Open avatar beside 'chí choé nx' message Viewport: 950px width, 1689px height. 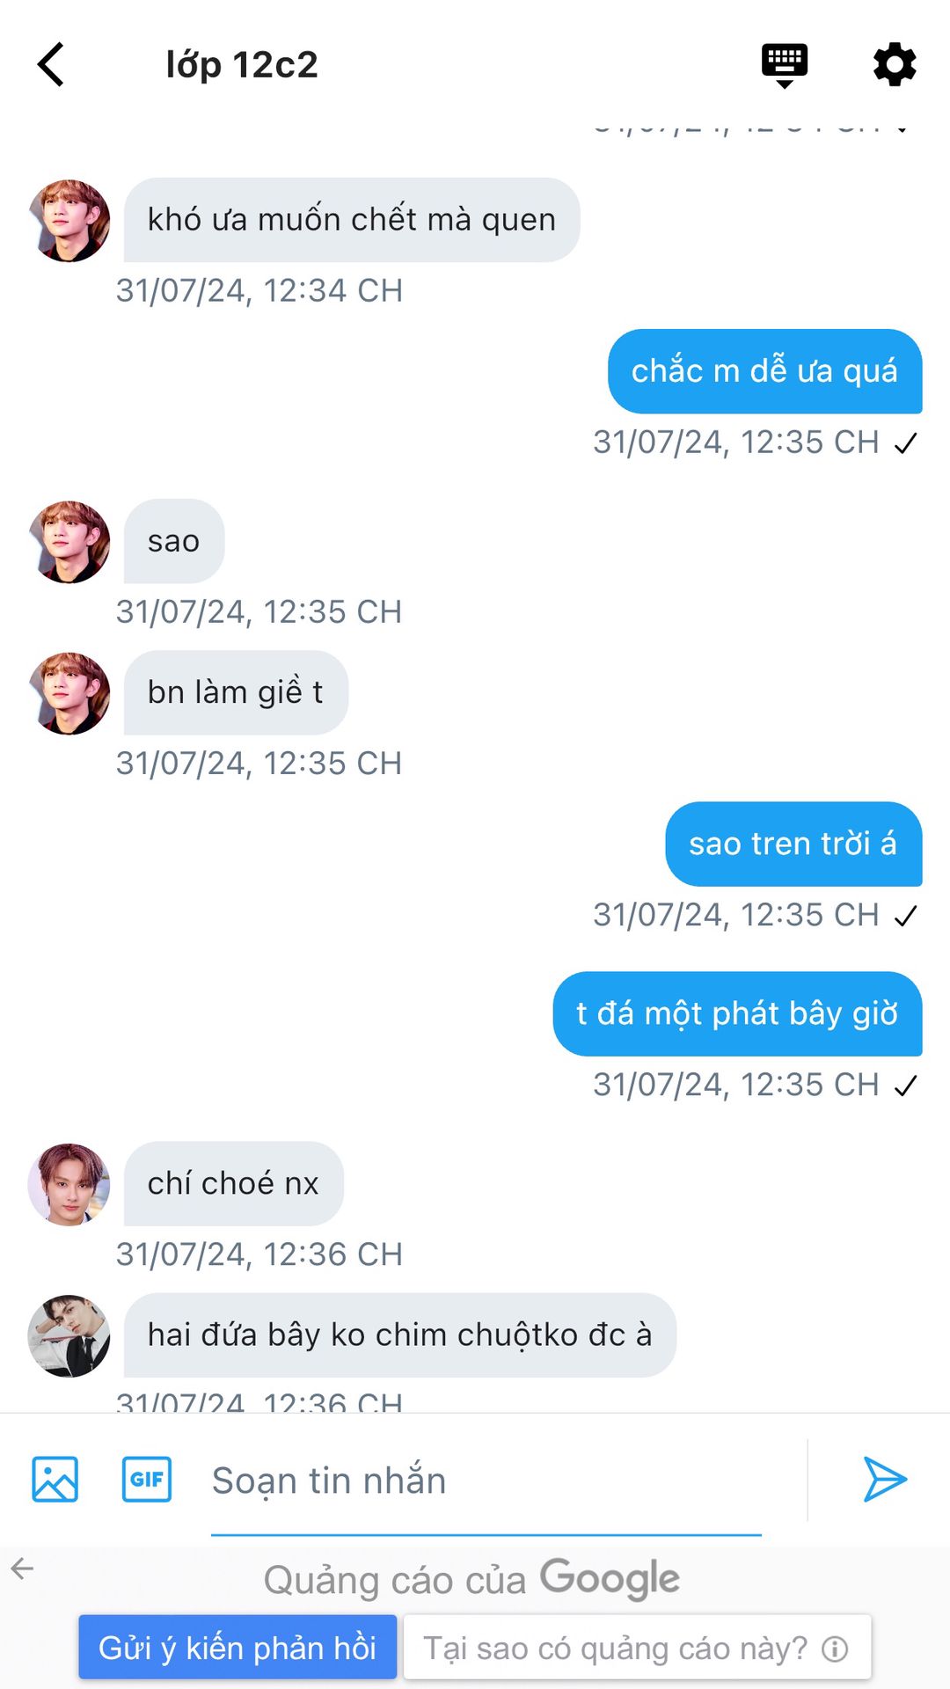[69, 1184]
